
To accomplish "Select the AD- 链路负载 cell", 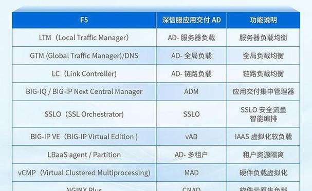I will point(191,73).
